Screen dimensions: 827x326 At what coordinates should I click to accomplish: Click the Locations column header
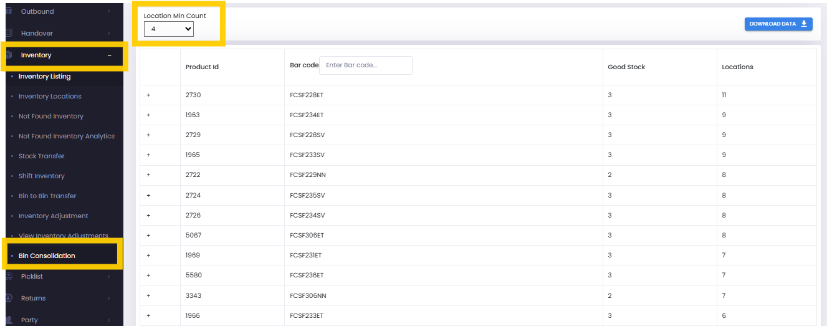click(x=737, y=67)
